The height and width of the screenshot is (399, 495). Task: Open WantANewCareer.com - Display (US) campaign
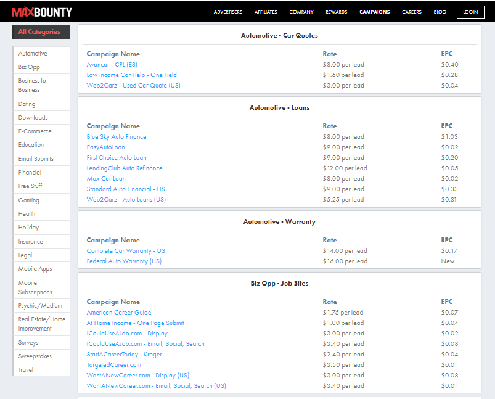pyautogui.click(x=138, y=376)
